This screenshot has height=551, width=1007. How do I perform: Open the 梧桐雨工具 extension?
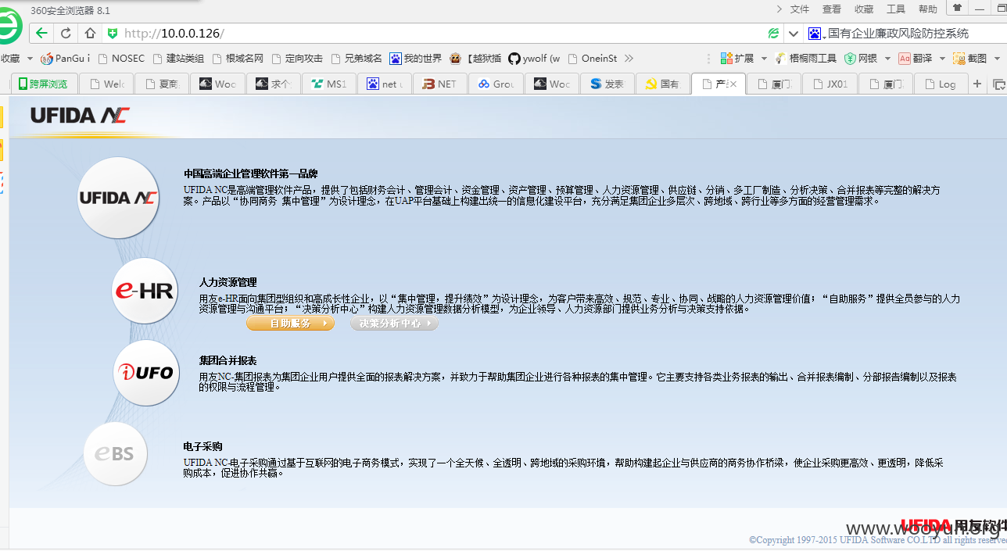click(x=805, y=59)
